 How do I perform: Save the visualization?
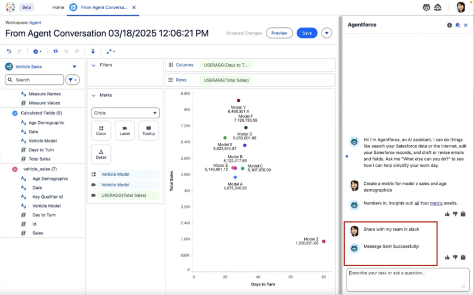click(x=307, y=33)
